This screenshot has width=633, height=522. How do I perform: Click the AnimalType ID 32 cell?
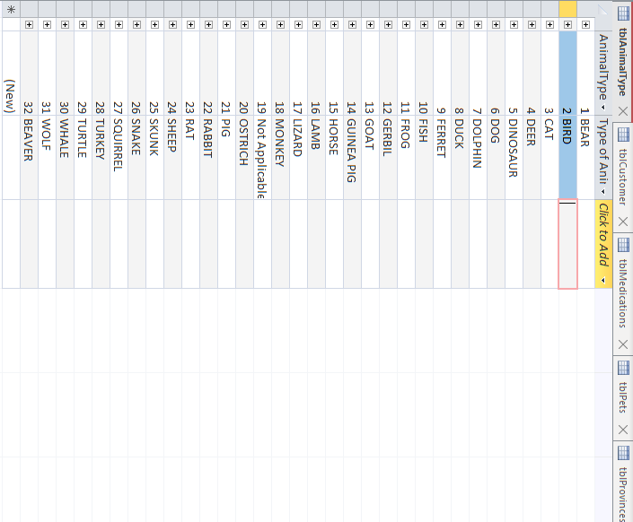[x=29, y=73]
